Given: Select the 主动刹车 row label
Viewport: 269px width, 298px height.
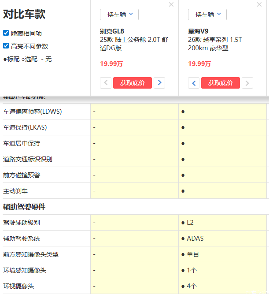Looking at the screenshot, I should tap(15, 191).
